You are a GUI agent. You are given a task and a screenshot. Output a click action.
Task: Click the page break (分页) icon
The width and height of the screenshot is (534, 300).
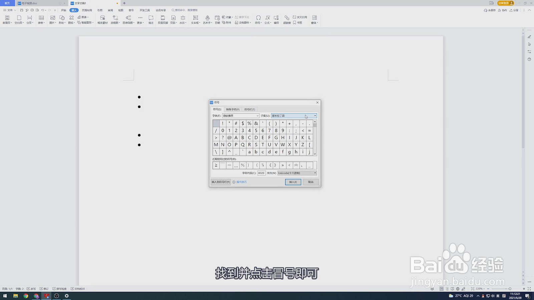tap(30, 20)
